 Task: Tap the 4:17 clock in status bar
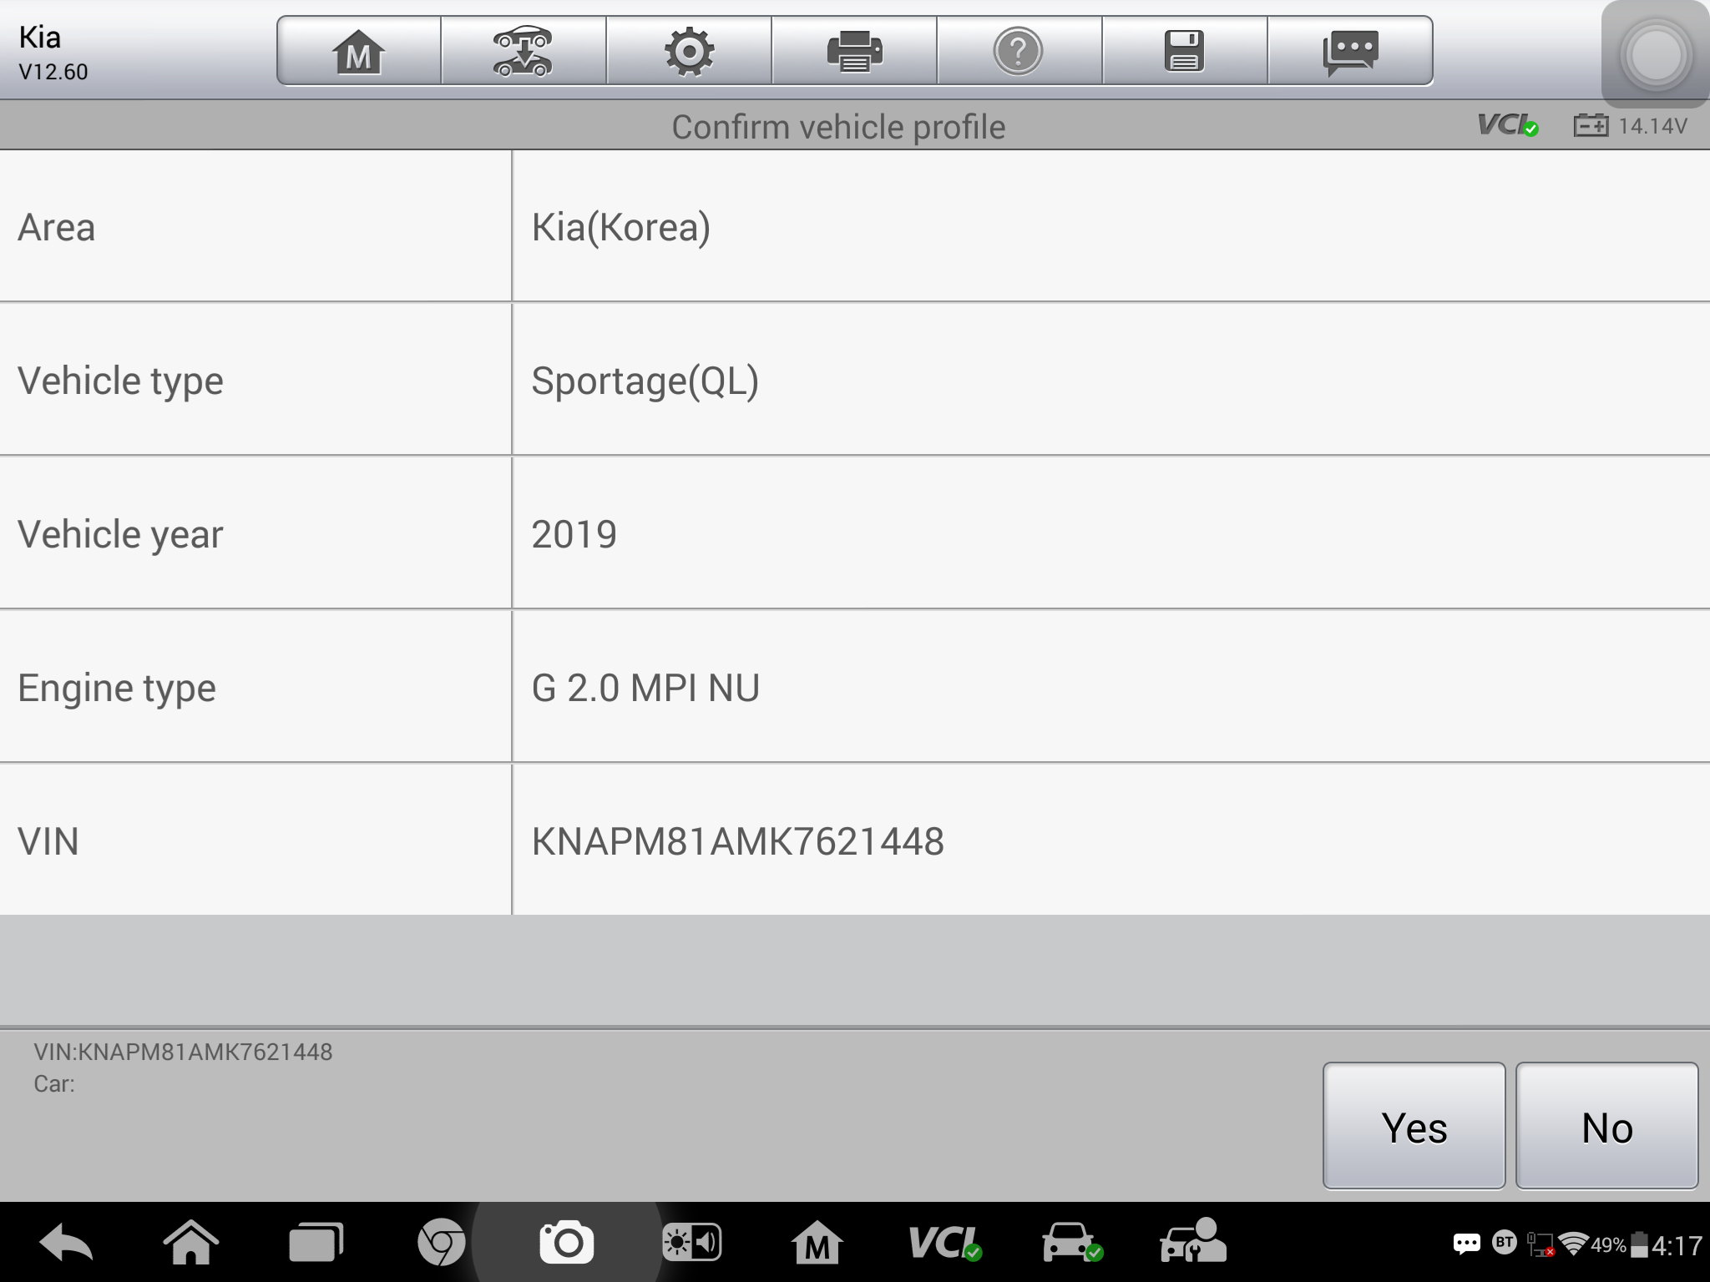coord(1677,1245)
